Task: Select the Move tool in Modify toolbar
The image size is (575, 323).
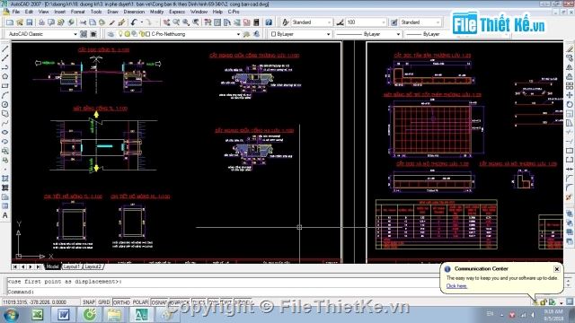Action: [569, 95]
